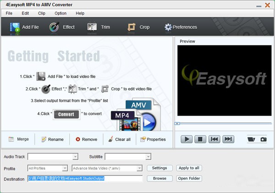Open file Properties button
The image size is (275, 193).
153,139
